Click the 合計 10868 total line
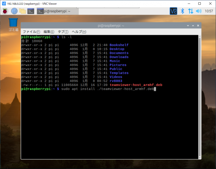This screenshot has width=216, height=169. click(x=32, y=41)
